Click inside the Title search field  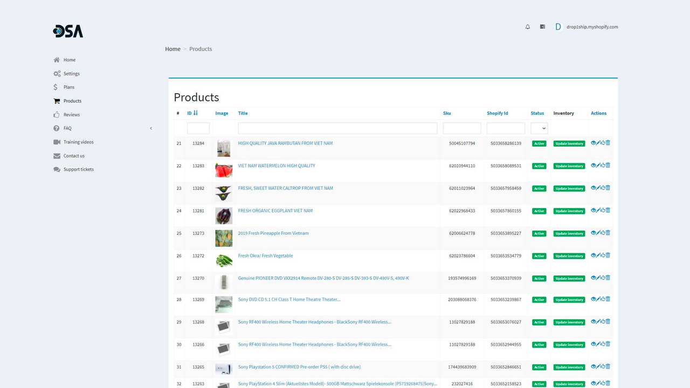pyautogui.click(x=337, y=128)
